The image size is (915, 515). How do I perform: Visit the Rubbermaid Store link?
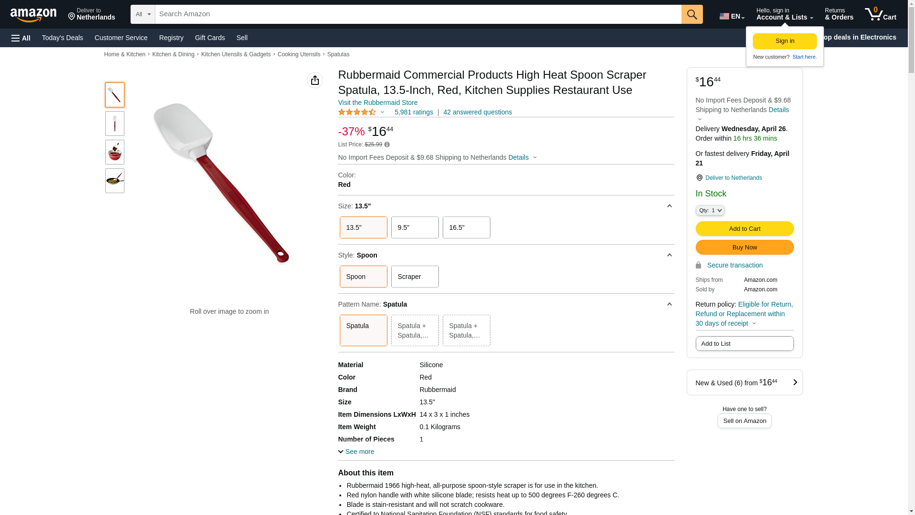click(x=377, y=103)
